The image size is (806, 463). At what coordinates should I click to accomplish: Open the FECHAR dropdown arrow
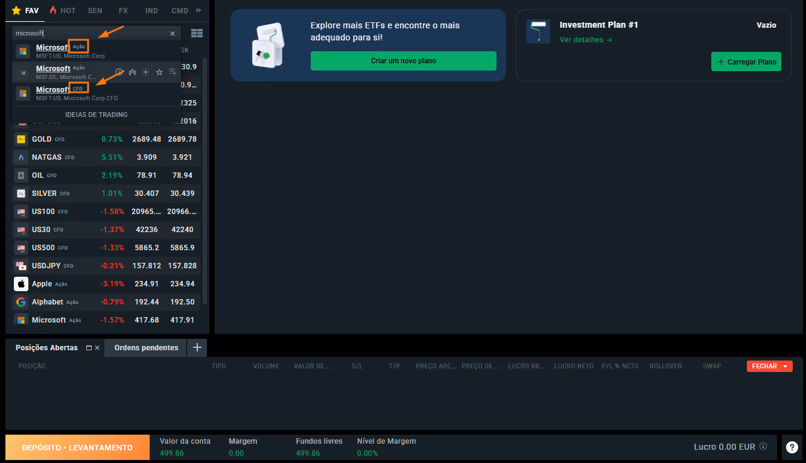coord(785,367)
